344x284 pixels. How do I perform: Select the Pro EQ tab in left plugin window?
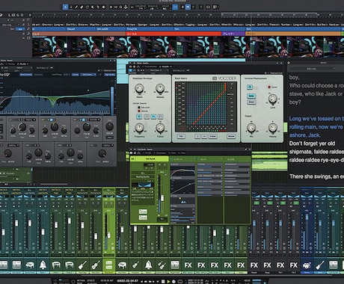22,64
